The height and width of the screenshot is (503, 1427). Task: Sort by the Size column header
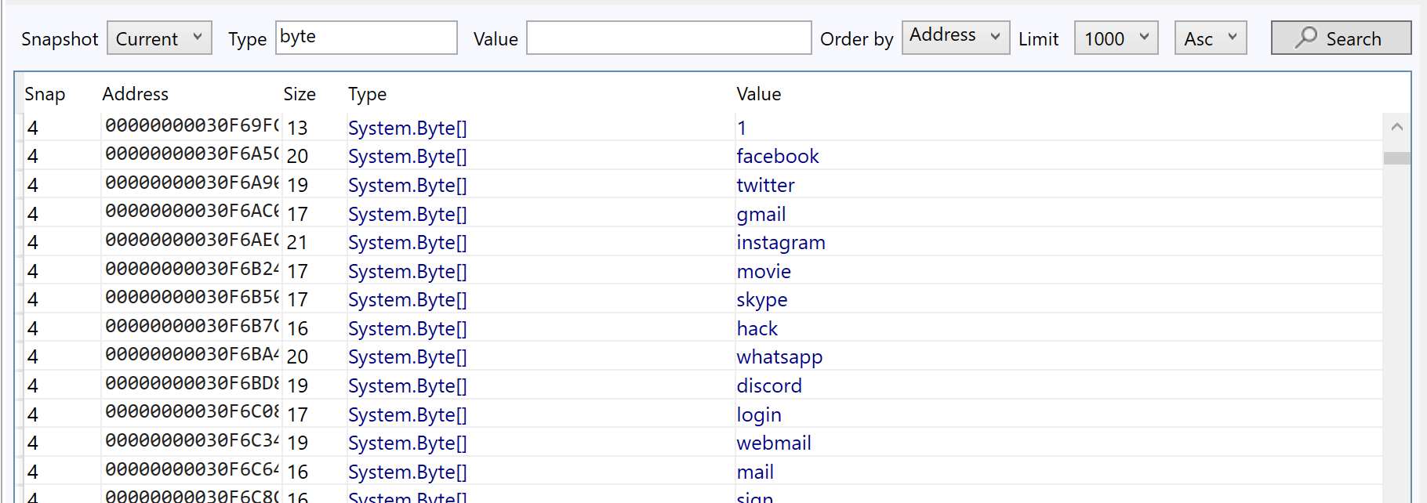click(299, 94)
